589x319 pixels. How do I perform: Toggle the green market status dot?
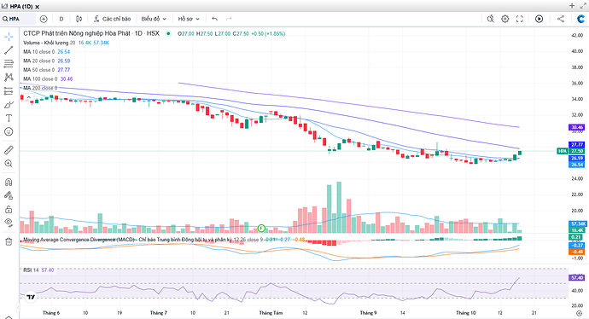coord(168,33)
